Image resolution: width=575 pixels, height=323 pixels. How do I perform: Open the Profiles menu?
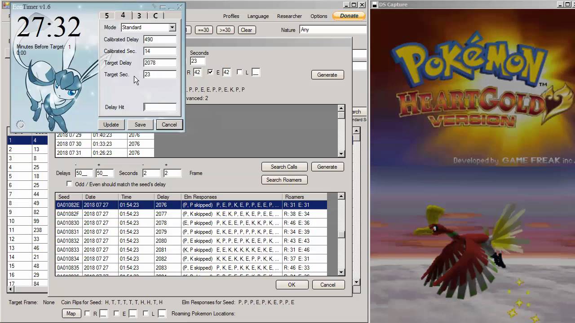pyautogui.click(x=231, y=16)
